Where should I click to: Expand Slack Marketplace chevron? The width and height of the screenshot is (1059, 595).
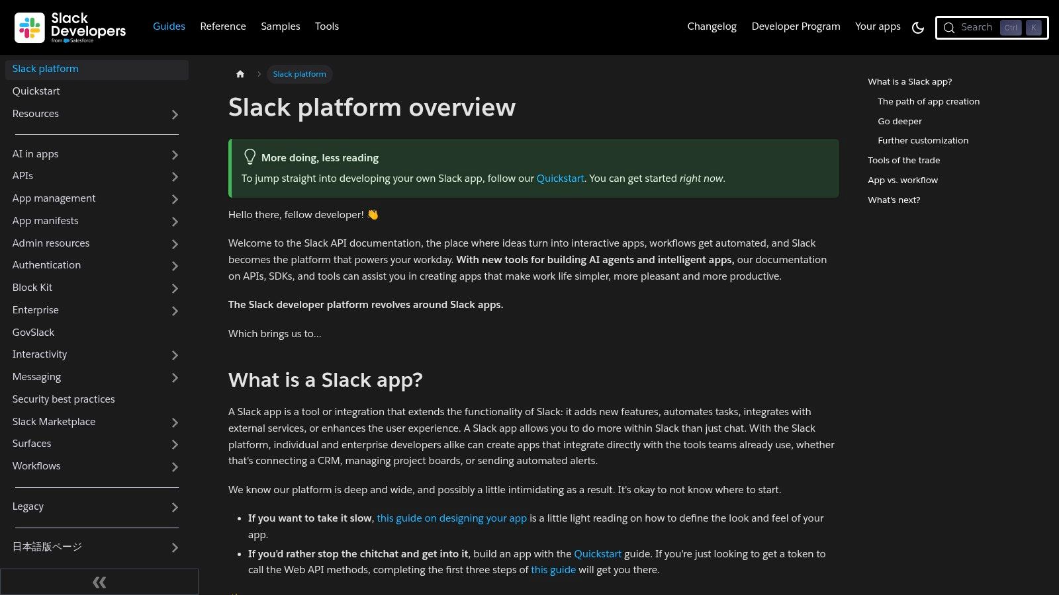[175, 422]
